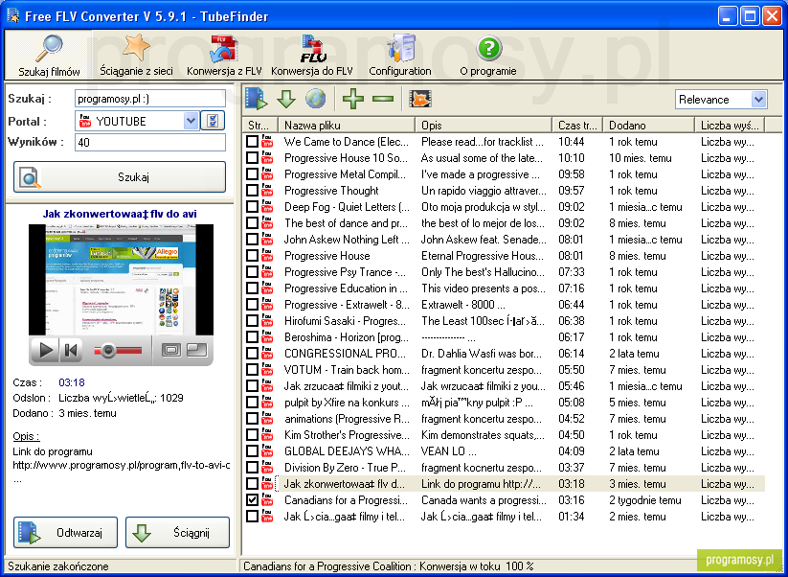Image resolution: width=788 pixels, height=577 pixels.
Task: Click YouTube icon beside Progressive - Extrawelt row
Action: pos(267,305)
